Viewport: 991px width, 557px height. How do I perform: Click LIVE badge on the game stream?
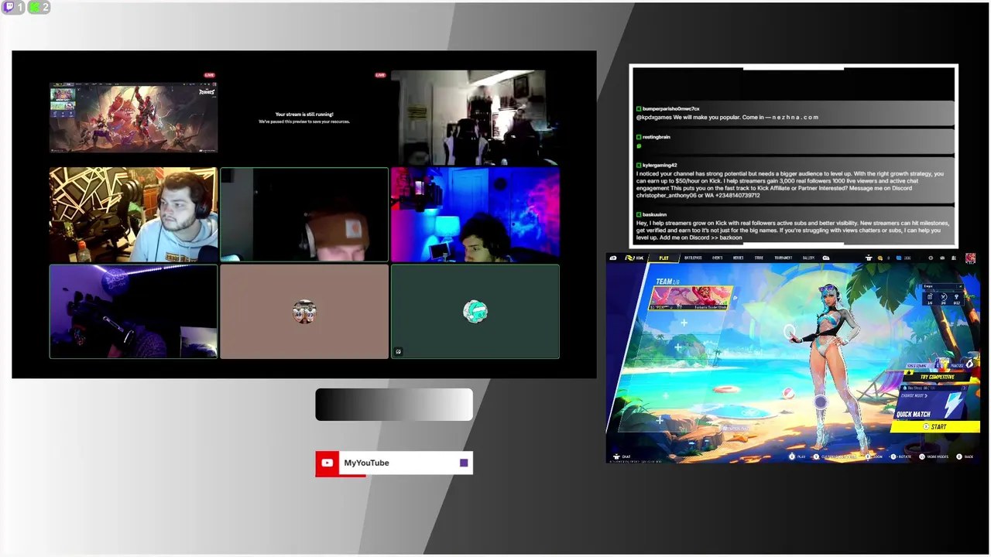coord(210,75)
